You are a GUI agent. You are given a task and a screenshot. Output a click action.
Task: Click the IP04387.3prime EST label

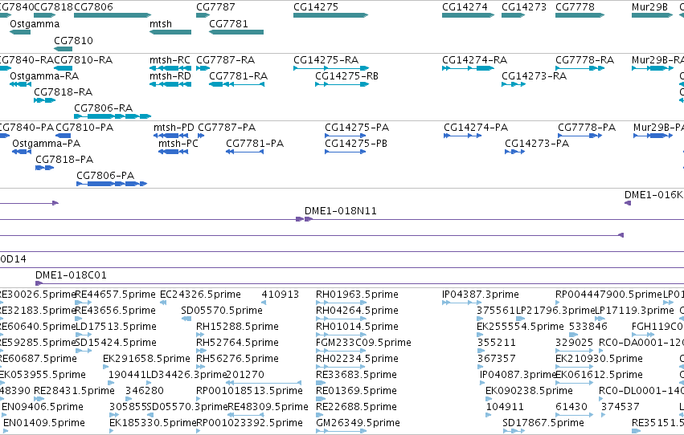click(481, 295)
